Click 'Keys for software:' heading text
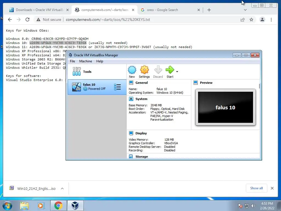This screenshot has height=211, width=281. [x=24, y=76]
